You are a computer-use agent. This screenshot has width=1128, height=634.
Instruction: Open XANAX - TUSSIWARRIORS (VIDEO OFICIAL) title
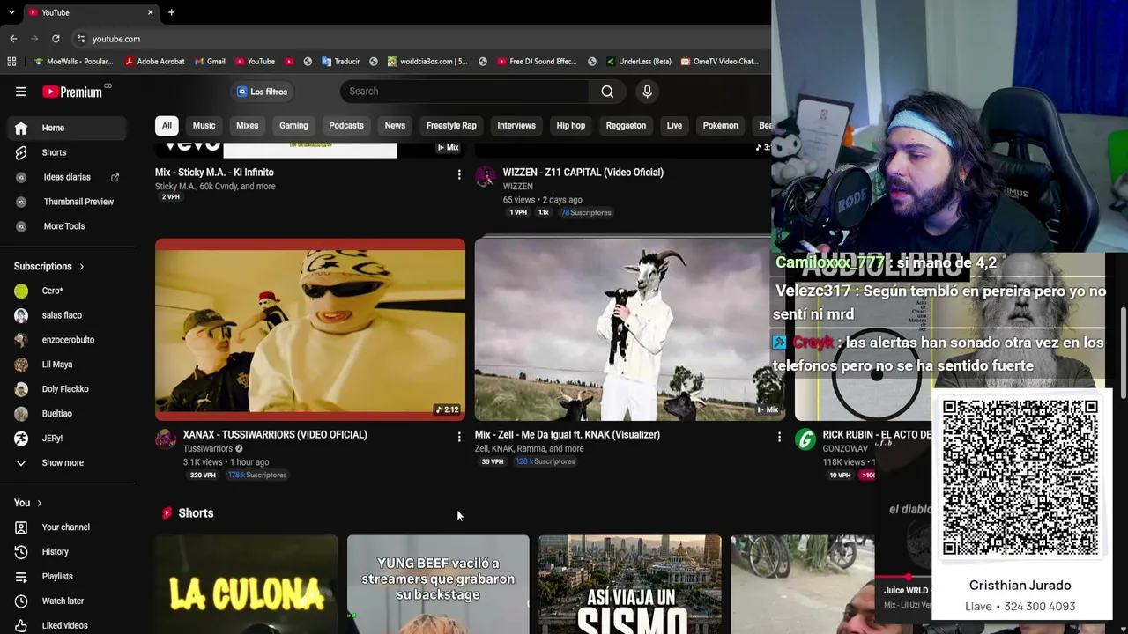(x=275, y=435)
